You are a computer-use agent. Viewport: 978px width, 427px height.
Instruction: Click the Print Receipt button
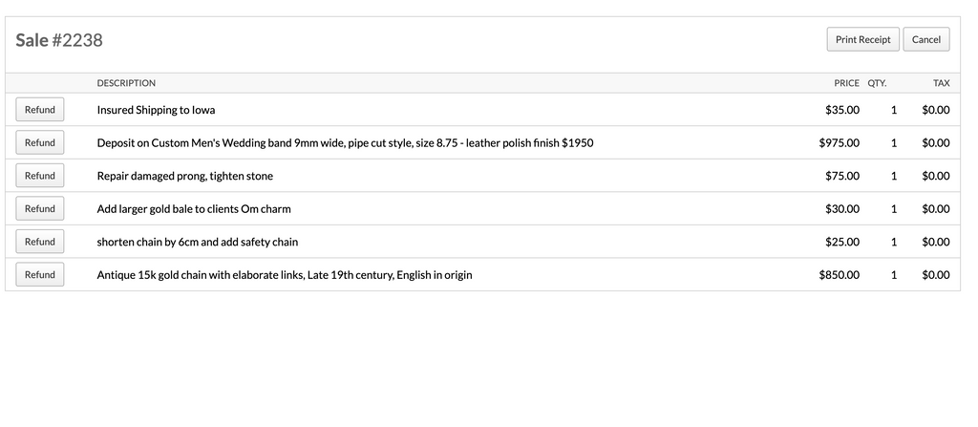(862, 39)
